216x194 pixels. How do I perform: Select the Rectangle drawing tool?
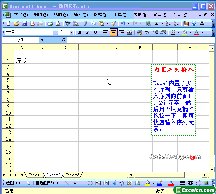(x=82, y=183)
